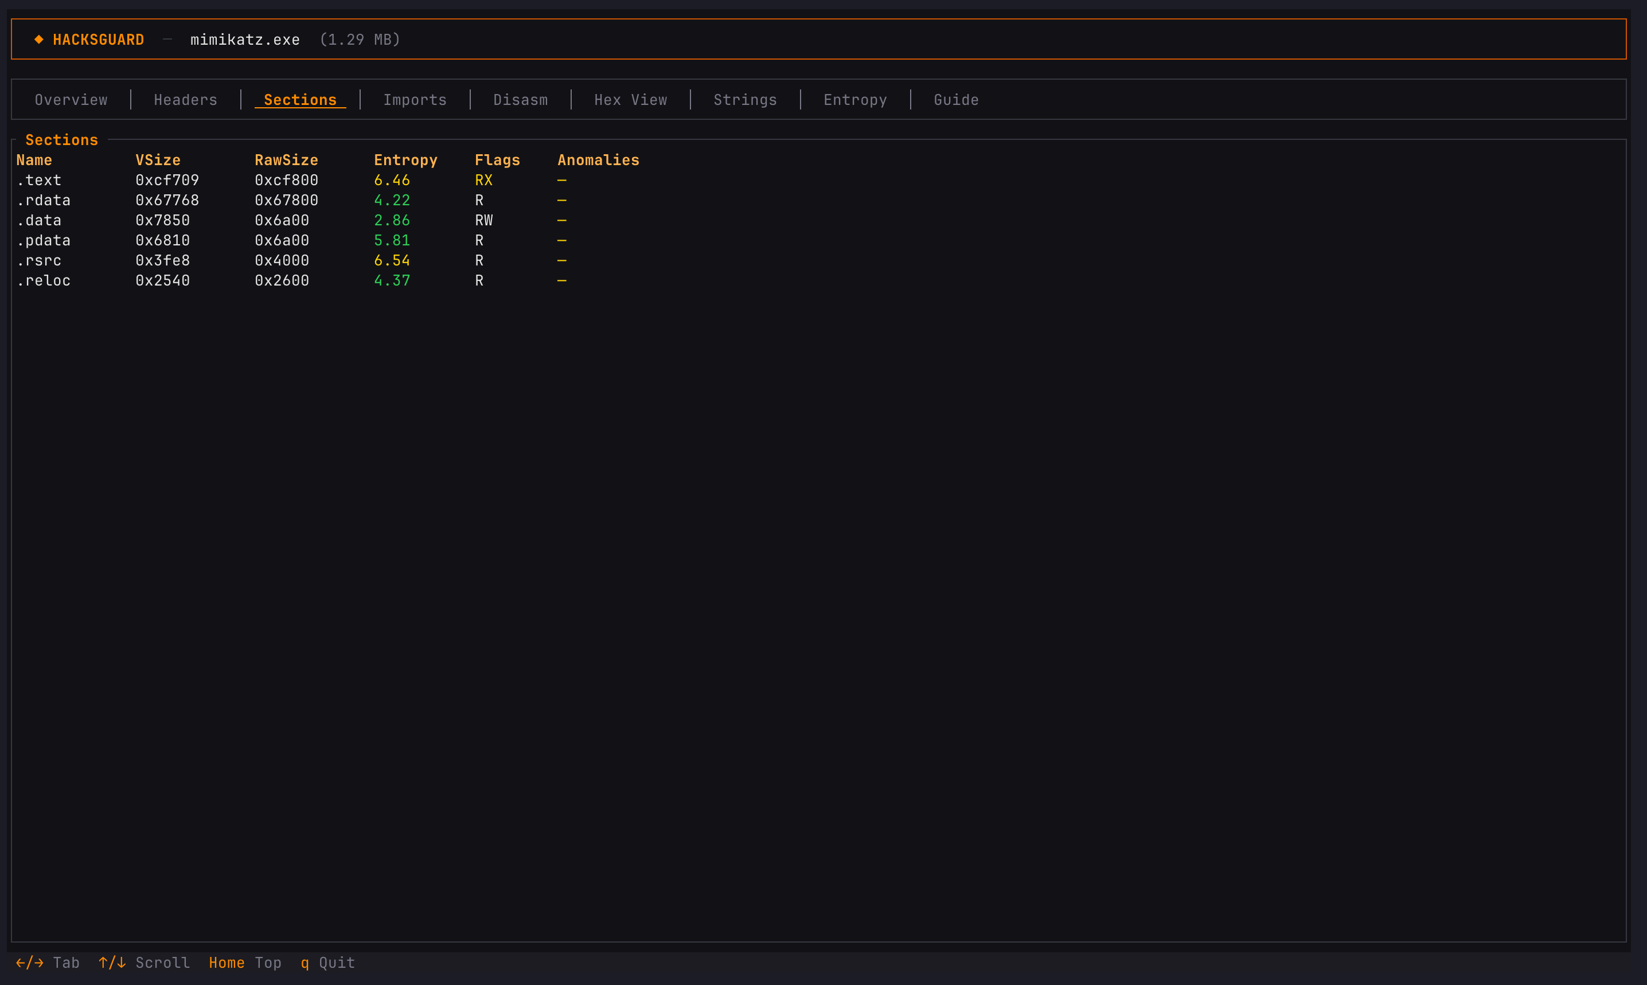The height and width of the screenshot is (985, 1647).
Task: Click VSize value 0x2540
Action: pos(163,281)
